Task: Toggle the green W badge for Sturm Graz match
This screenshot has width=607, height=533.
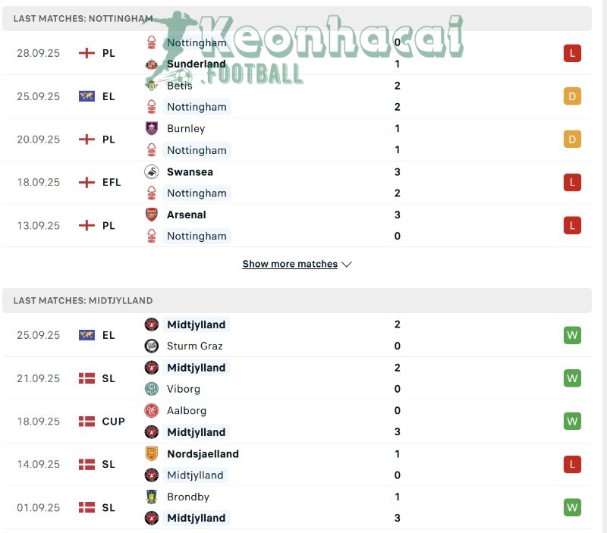Action: (572, 335)
